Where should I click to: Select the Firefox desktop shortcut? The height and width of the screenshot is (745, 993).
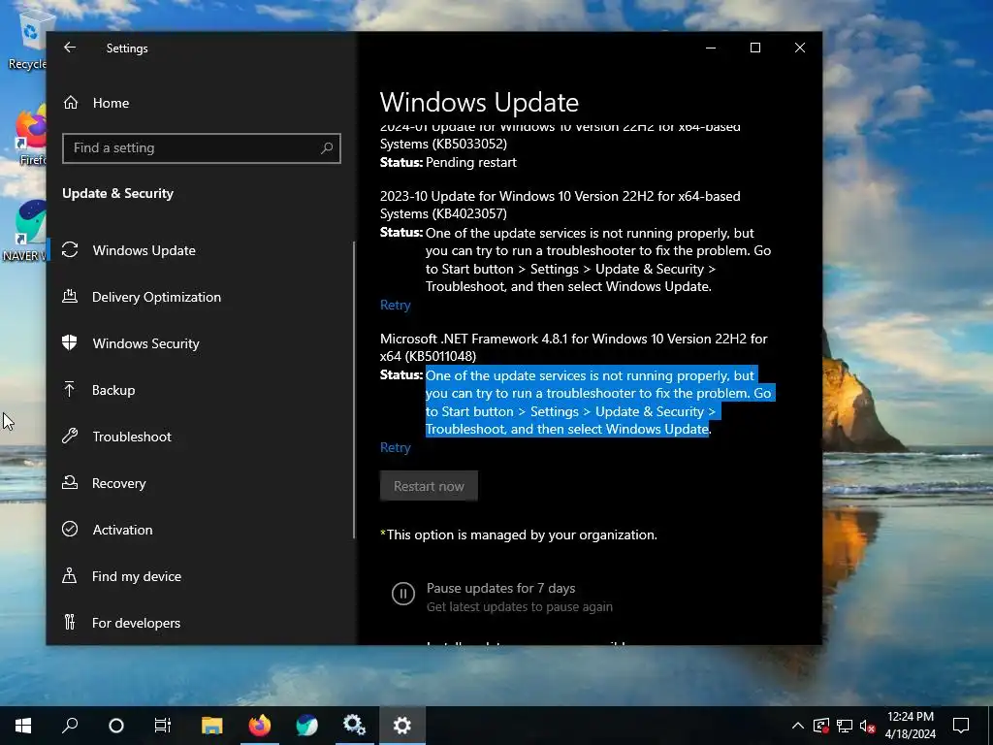[30, 136]
